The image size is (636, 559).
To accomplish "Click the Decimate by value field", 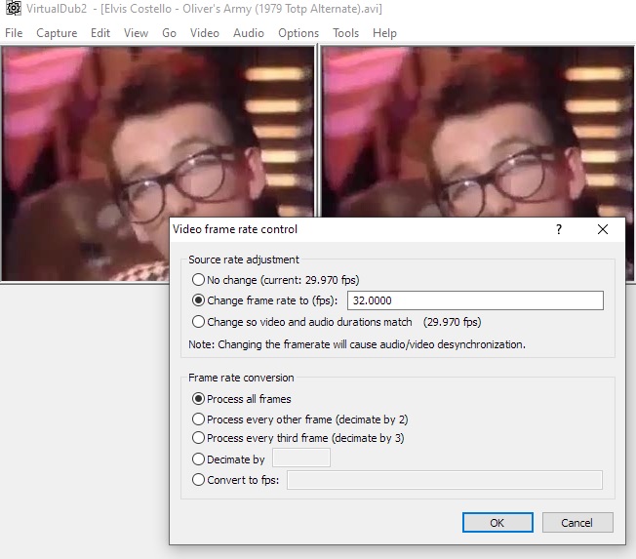I will tap(301, 458).
